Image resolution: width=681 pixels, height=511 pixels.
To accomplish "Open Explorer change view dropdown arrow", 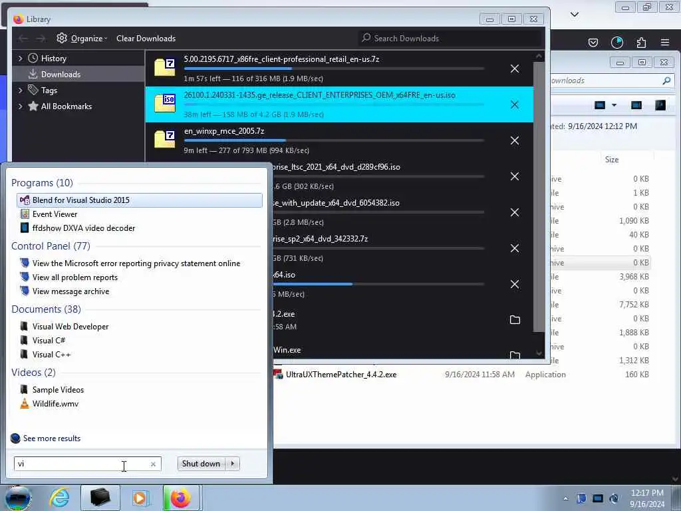I will click(614, 105).
